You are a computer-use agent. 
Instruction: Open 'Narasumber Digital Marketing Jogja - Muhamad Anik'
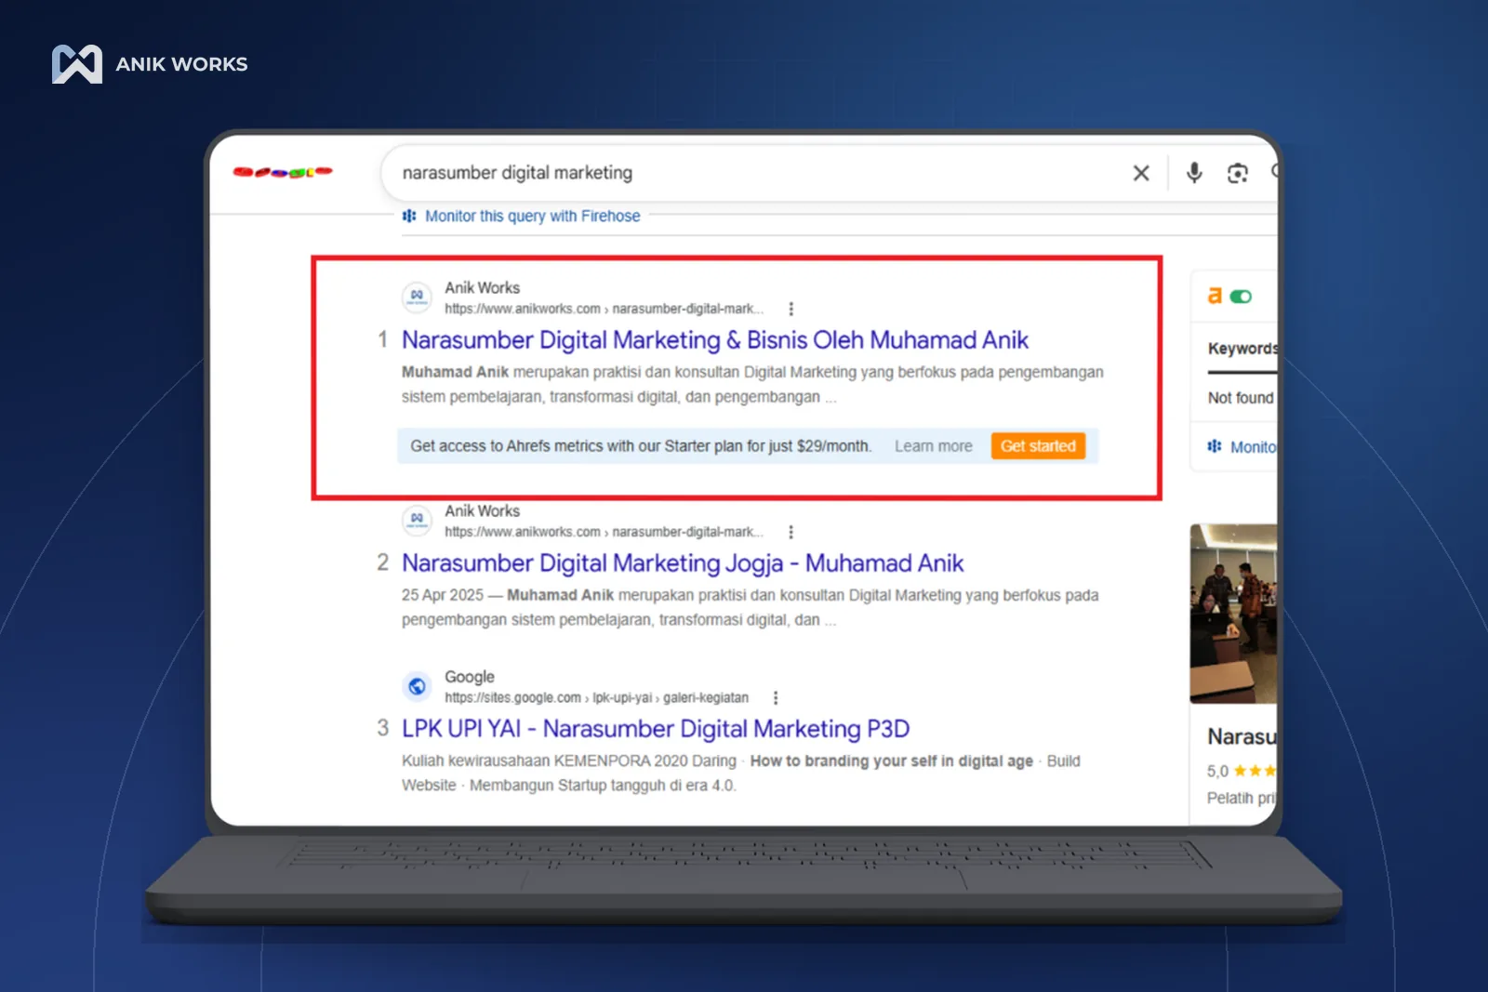(x=683, y=563)
